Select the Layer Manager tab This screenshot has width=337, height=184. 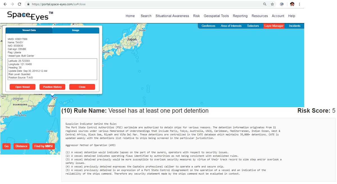coord(274,26)
